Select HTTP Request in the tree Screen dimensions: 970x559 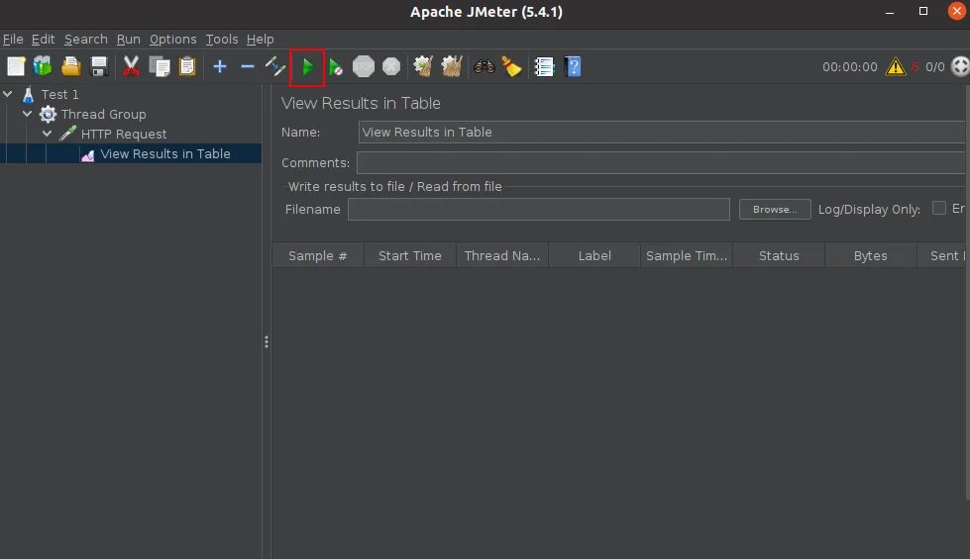coord(124,134)
